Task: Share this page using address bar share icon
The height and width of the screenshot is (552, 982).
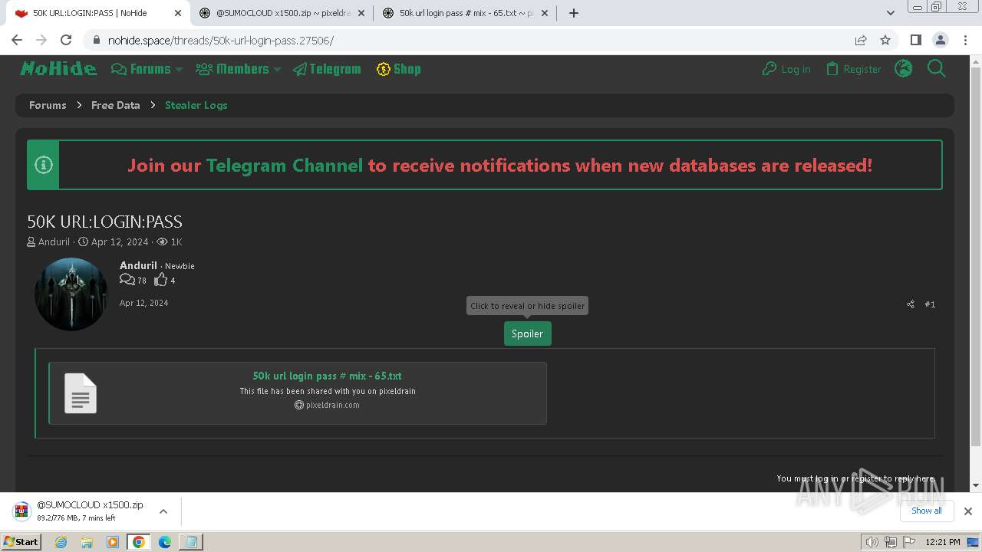Action: click(x=861, y=40)
